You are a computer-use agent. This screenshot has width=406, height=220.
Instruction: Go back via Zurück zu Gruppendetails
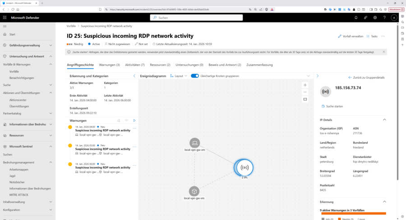366,77
